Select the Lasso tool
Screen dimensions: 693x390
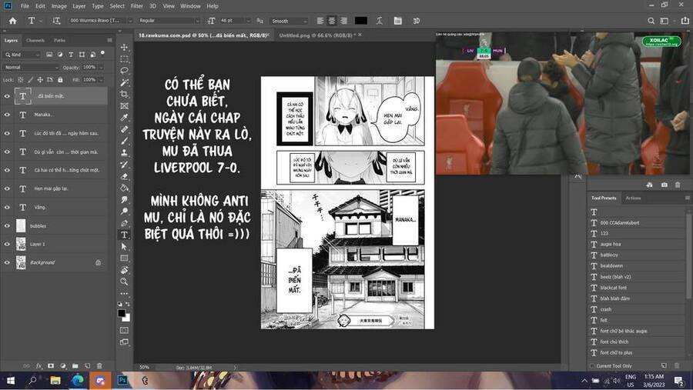coord(124,71)
